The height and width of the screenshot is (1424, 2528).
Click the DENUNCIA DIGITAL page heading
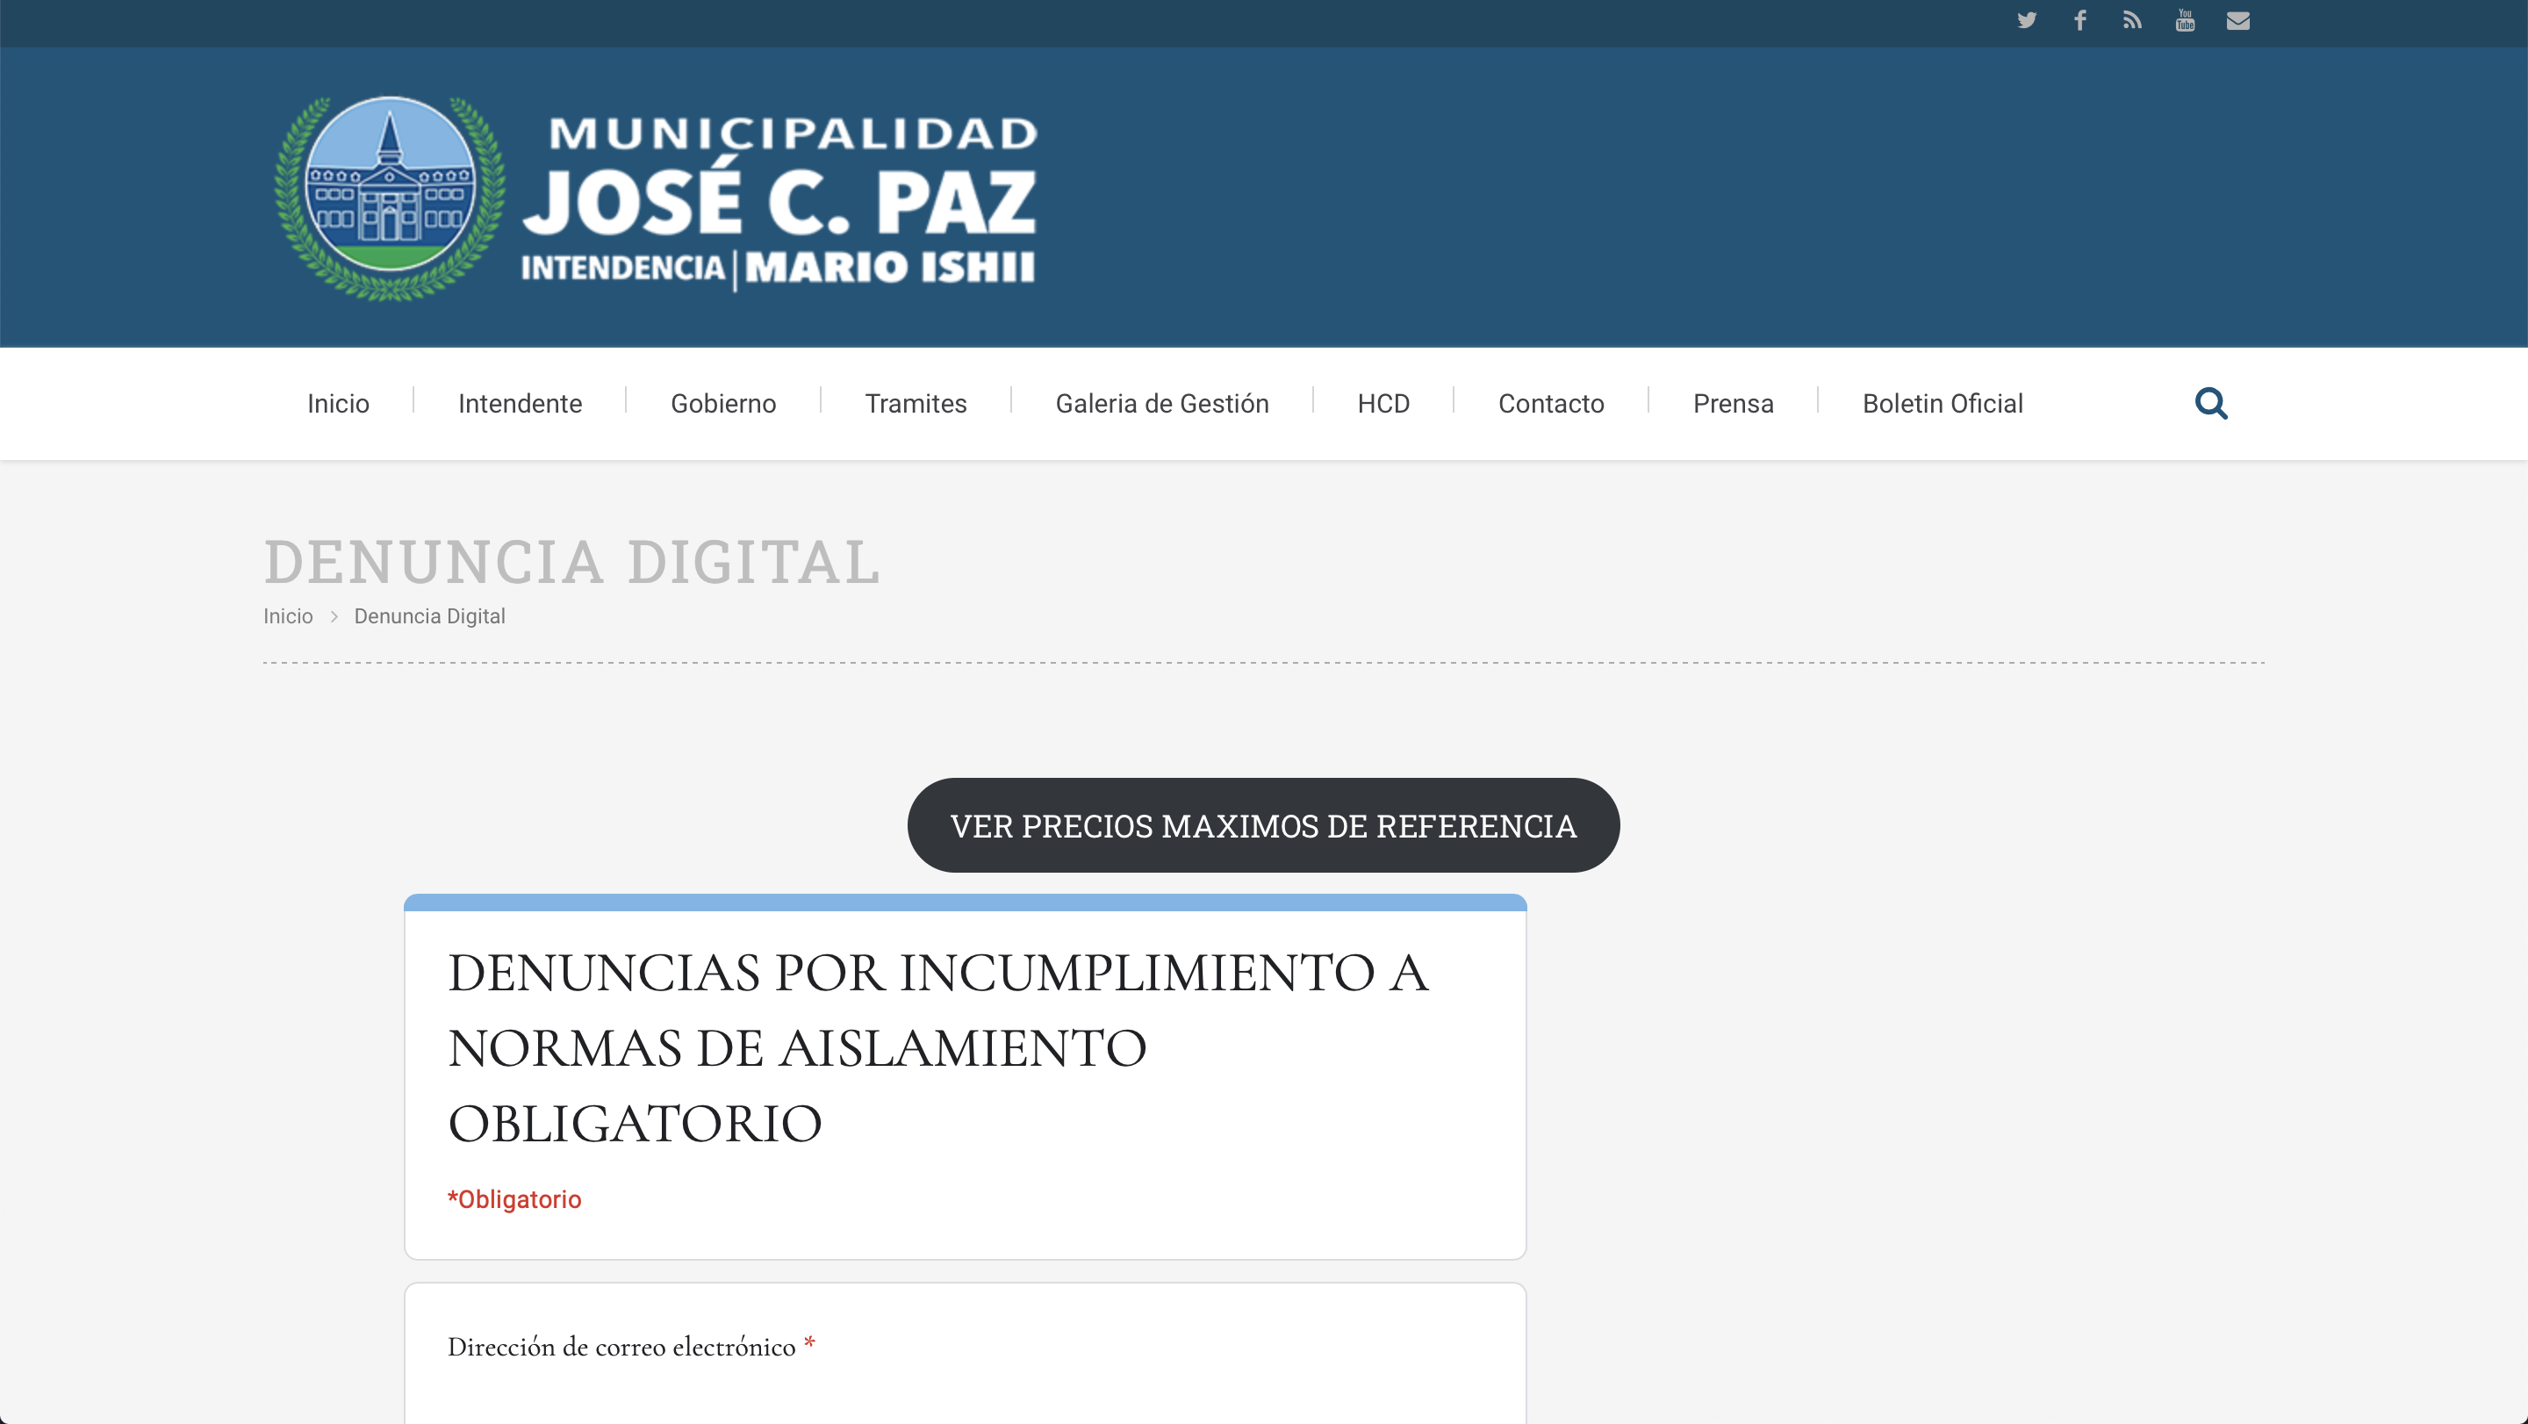(x=573, y=561)
